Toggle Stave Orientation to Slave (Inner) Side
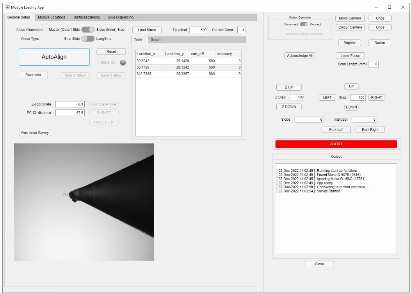Viewport: 411px width, 293px height. 88,30
